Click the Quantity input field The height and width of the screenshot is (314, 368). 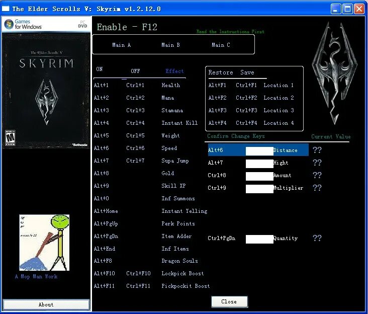point(259,239)
